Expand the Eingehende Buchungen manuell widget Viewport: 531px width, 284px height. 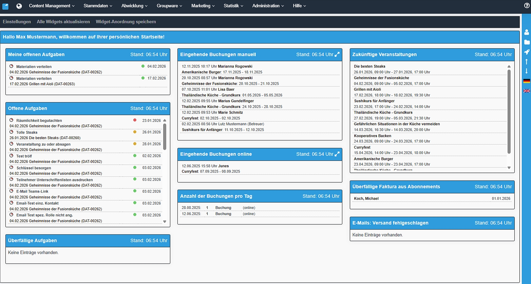tap(337, 55)
